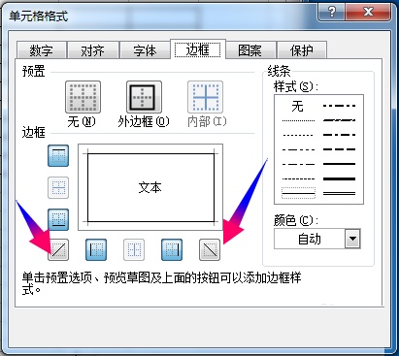Screen dimensions: 399x356
Task: Select the double line style
Action: (339, 193)
